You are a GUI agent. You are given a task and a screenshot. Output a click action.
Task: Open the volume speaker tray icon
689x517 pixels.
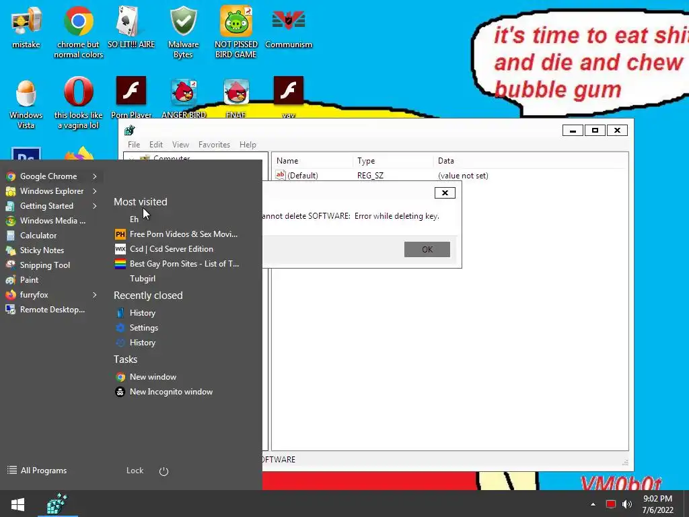[626, 504]
